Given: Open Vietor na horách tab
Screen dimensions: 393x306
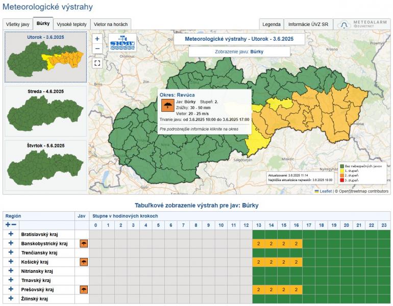Looking at the screenshot, I should pos(111,24).
